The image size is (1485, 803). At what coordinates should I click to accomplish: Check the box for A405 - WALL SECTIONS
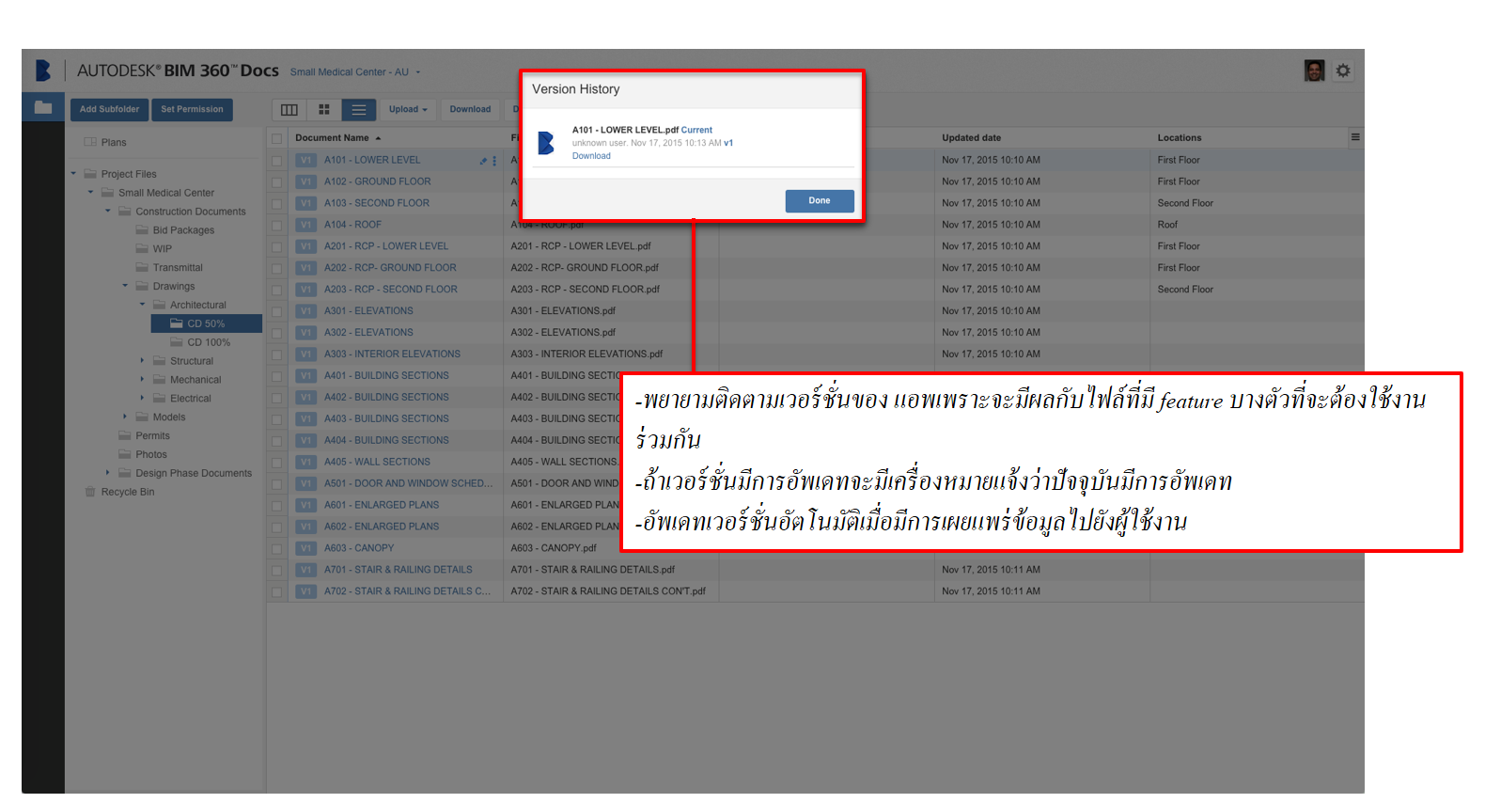pyautogui.click(x=276, y=463)
